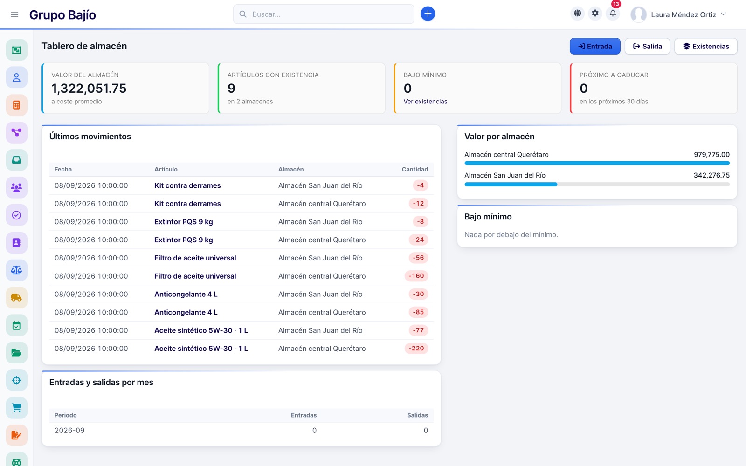Image resolution: width=746 pixels, height=466 pixels.
Task: Open the shopping cart icon in sidebar
Action: 16,408
